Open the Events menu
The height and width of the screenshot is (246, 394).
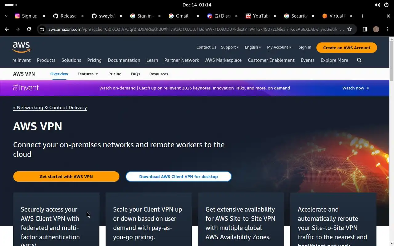pyautogui.click(x=308, y=60)
